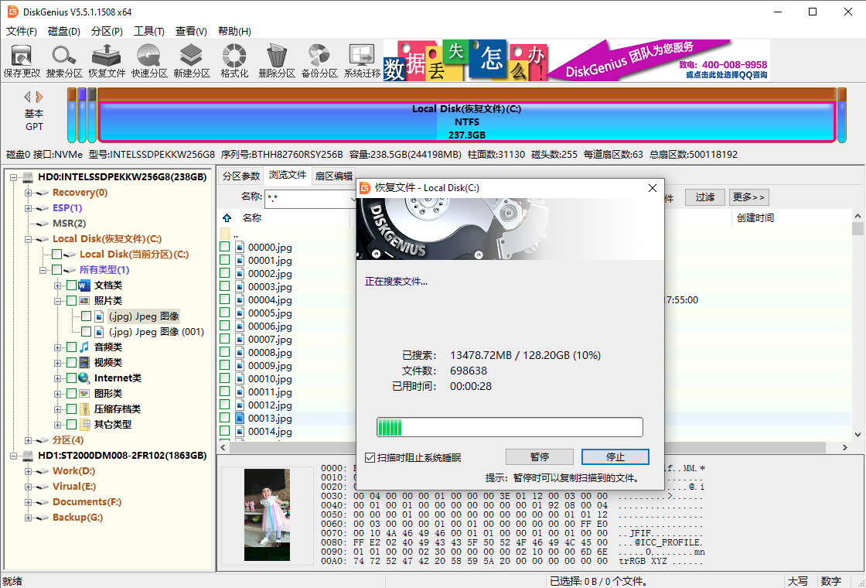Click the 停止 button in dialog

(x=615, y=457)
